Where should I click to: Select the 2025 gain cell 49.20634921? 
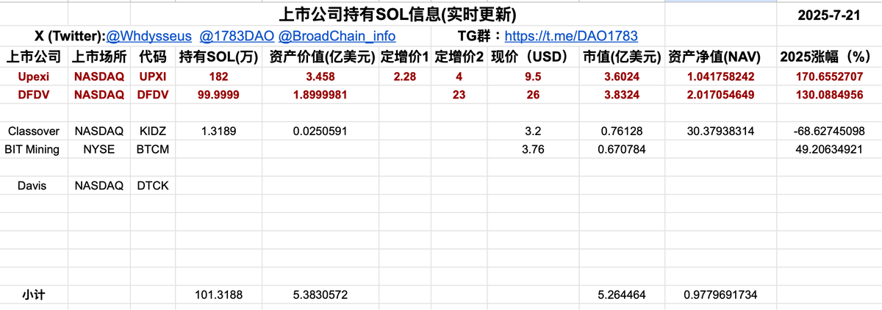click(x=830, y=149)
